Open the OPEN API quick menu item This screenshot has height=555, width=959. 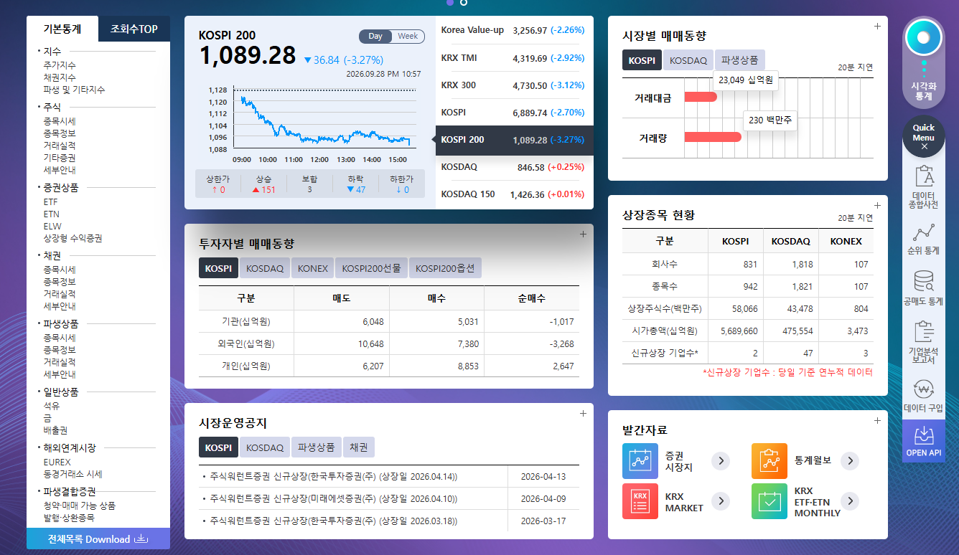click(924, 441)
